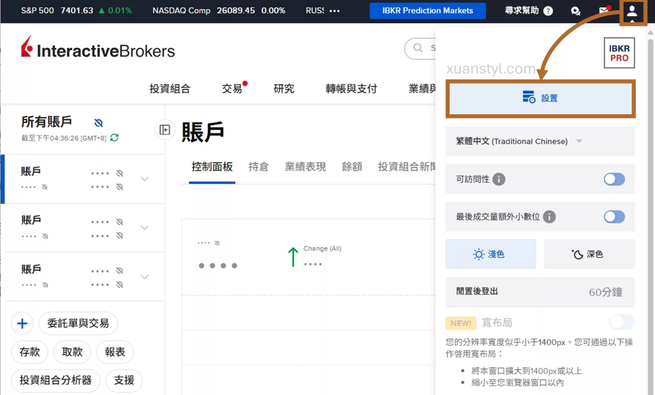Viewport: 655px width, 395px height.
Task: Open the 轉帳與支付 menu
Action: point(351,89)
